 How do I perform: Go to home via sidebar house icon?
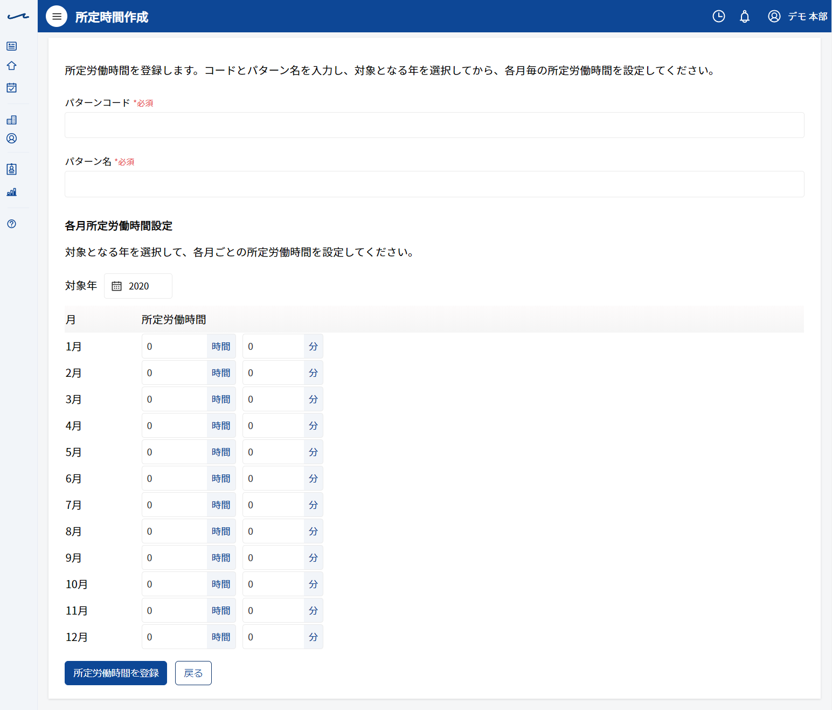click(11, 66)
